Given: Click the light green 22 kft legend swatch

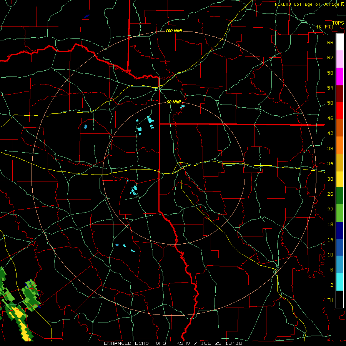Looking at the screenshot, I should click(339, 213).
